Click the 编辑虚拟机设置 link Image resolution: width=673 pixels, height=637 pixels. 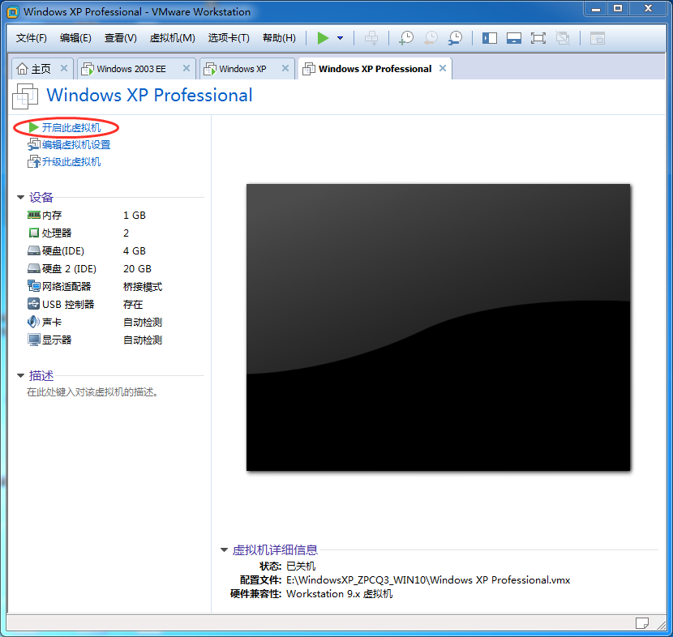[76, 145]
